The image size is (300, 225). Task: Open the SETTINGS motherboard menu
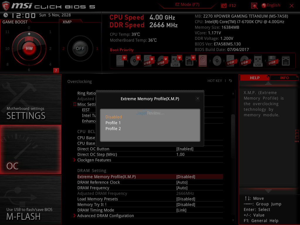31,100
